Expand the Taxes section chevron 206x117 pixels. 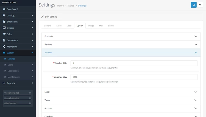pyautogui.click(x=196, y=100)
